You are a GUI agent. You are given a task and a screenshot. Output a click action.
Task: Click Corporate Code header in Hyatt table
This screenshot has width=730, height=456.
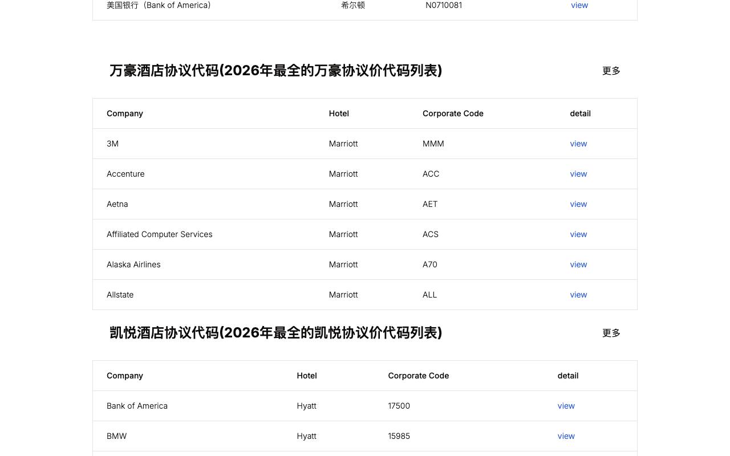pyautogui.click(x=419, y=376)
